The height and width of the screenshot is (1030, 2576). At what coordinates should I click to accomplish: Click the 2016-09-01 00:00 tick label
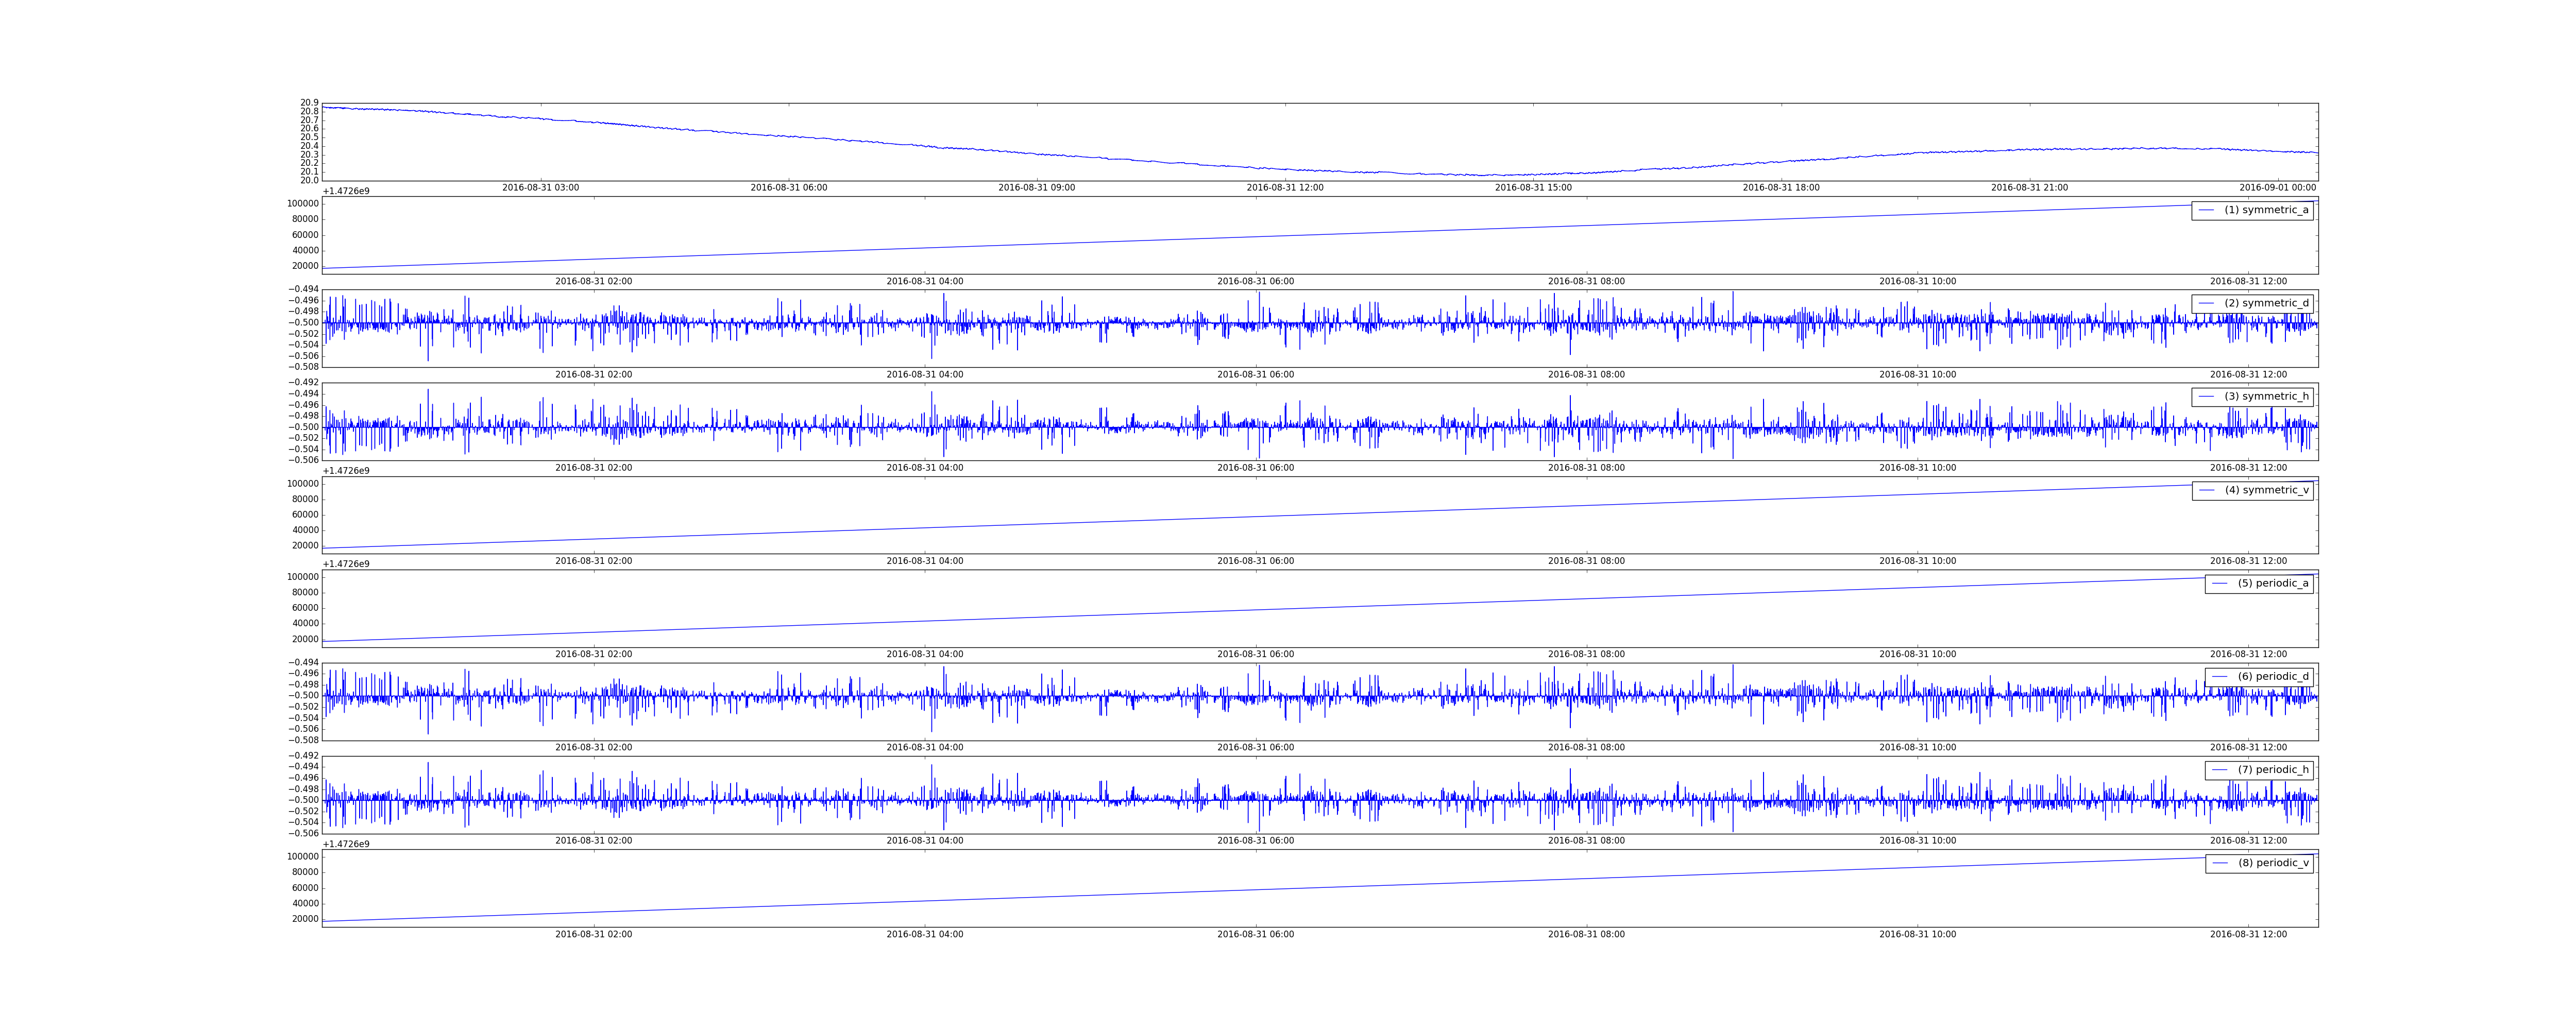[2277, 188]
